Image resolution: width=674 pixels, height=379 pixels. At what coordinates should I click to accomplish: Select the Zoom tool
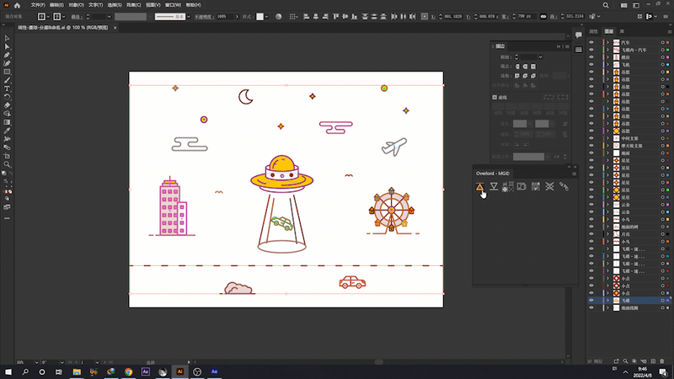point(7,164)
